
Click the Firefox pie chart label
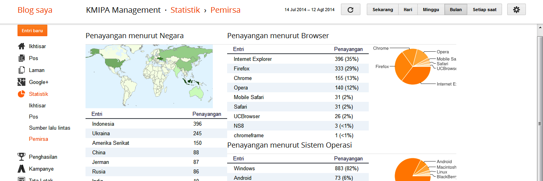click(x=382, y=67)
